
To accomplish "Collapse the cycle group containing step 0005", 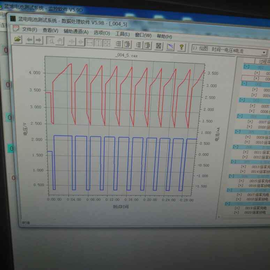I will tap(242, 100).
